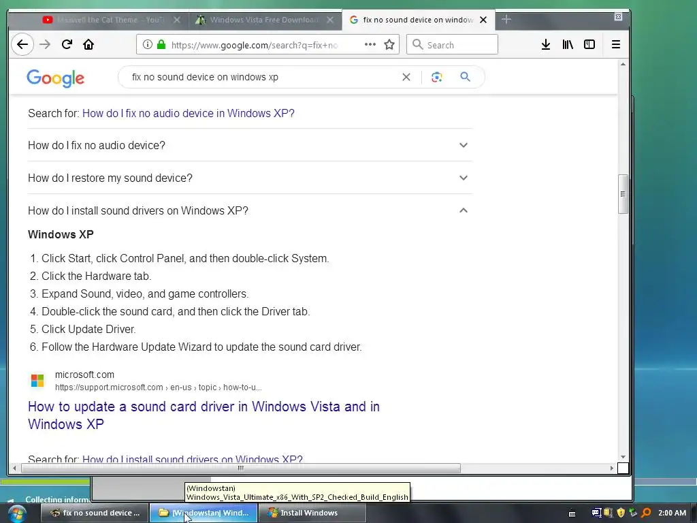Click the Google logo

tap(56, 78)
